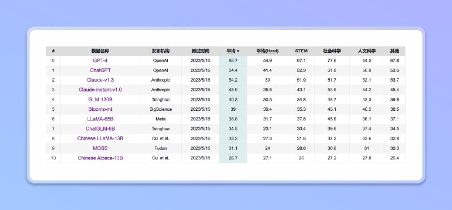Sort by the 社会科学 column header
Viewport: 452px width, 210px height.
point(332,51)
